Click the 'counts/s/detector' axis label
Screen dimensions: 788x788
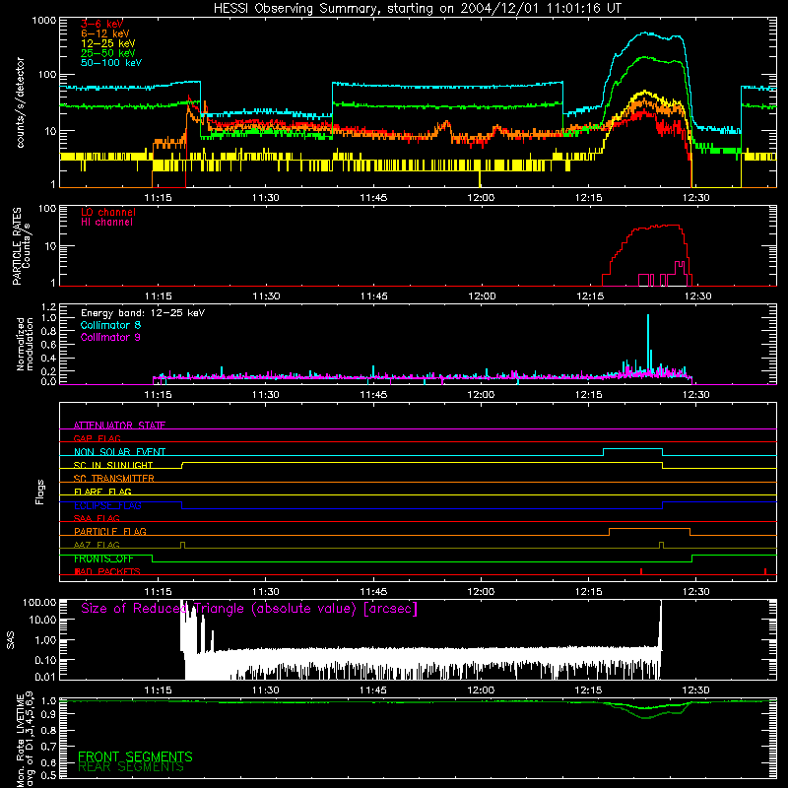point(20,102)
